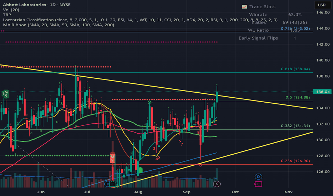Click the green M9 badge near June

click(6, 94)
